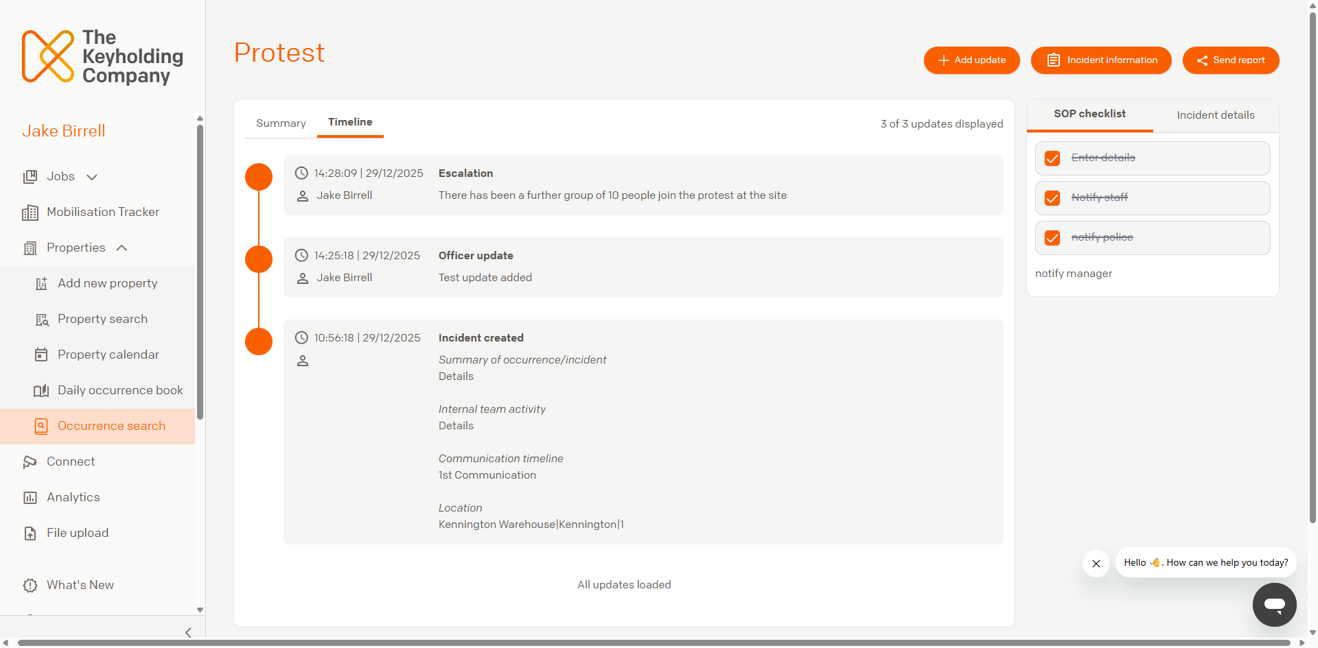Click the Jake Birrell user name heading
Image resolution: width=1318 pixels, height=648 pixels.
click(x=64, y=132)
